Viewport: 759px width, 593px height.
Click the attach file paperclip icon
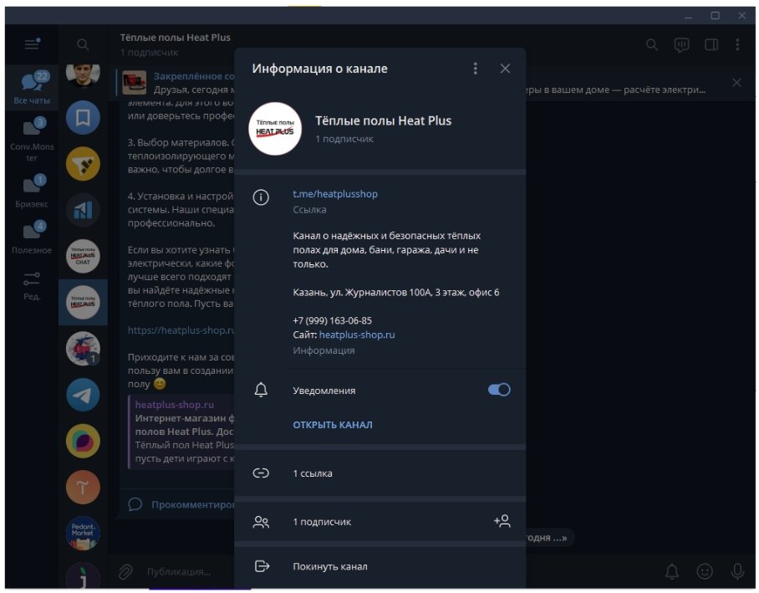125,571
